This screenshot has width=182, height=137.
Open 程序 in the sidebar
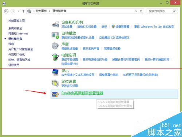pyautogui.click(x=11, y=44)
